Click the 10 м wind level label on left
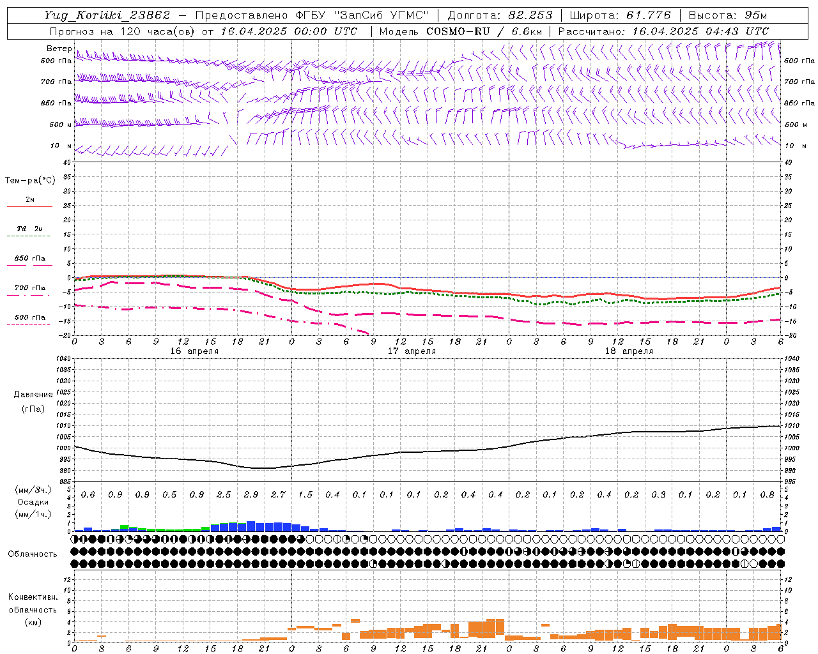 (61, 146)
